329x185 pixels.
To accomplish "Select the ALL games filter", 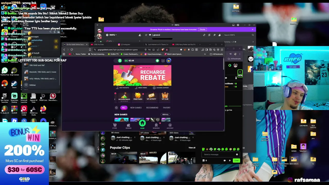I will click(124, 108).
